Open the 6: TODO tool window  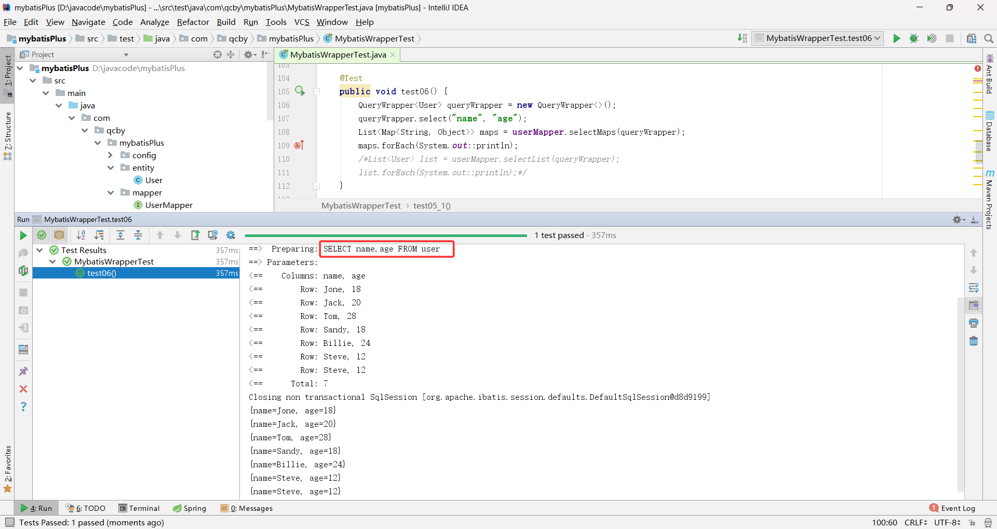pyautogui.click(x=86, y=508)
